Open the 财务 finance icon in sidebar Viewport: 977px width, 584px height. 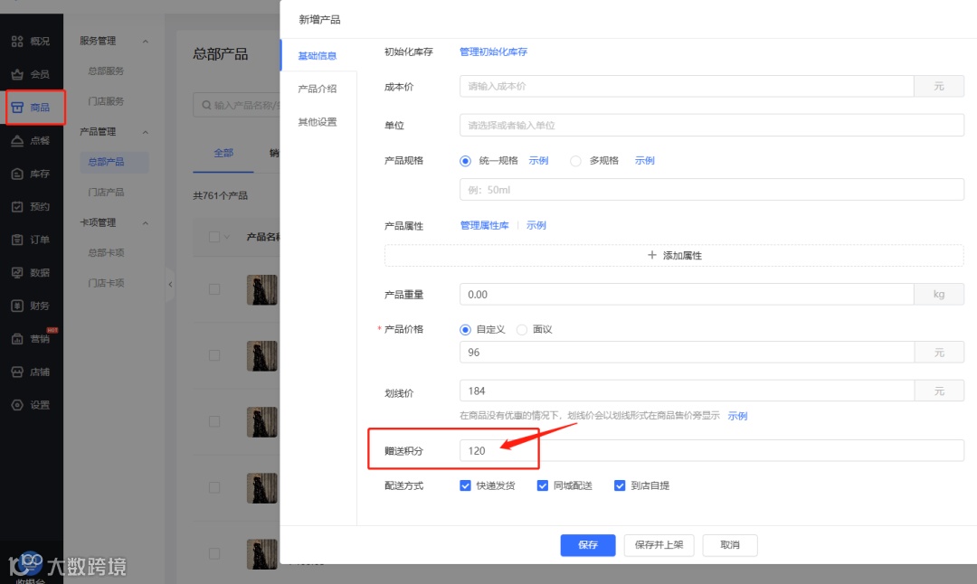pyautogui.click(x=17, y=306)
